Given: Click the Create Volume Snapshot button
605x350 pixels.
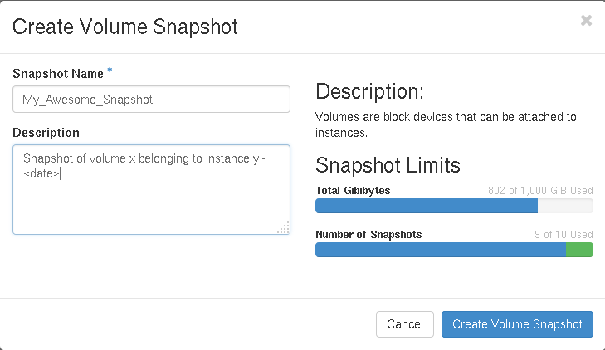Looking at the screenshot, I should pyautogui.click(x=517, y=324).
